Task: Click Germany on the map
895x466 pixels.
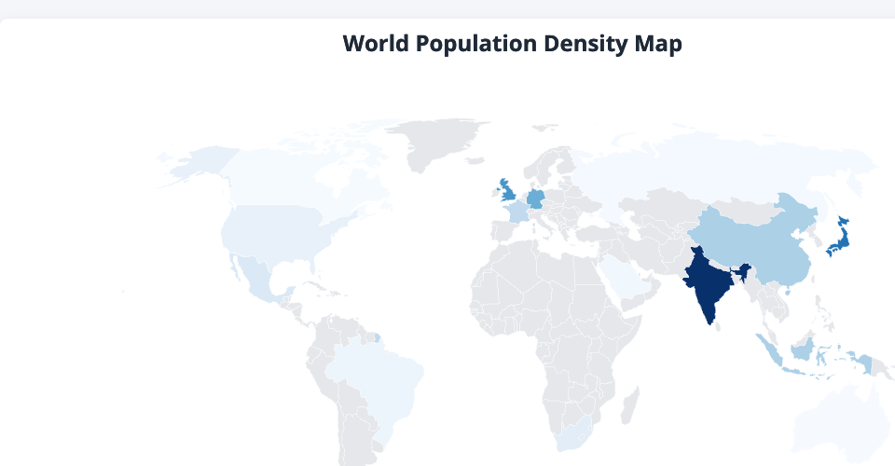Action: pos(535,199)
